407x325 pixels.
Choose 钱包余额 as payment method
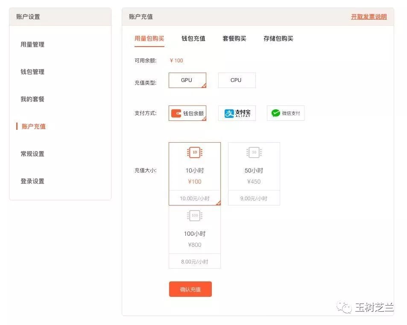pyautogui.click(x=187, y=113)
